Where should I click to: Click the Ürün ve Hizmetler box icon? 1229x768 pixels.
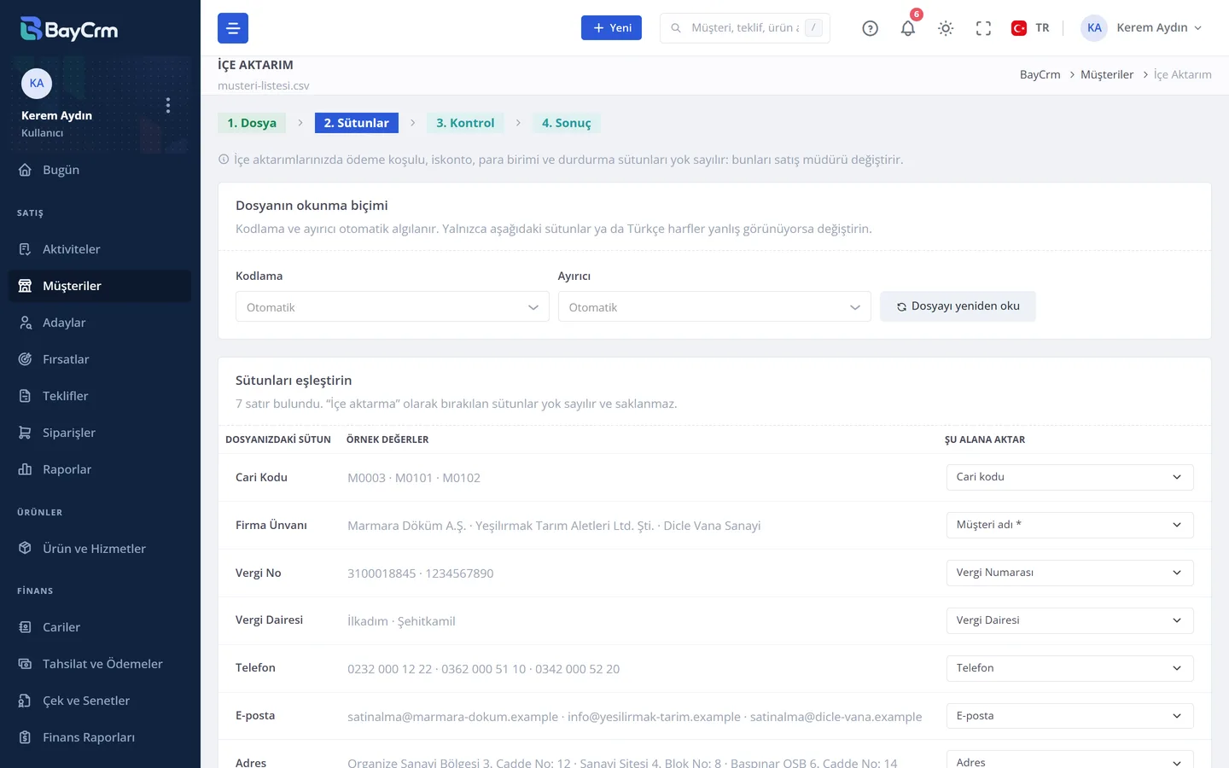[26, 549]
